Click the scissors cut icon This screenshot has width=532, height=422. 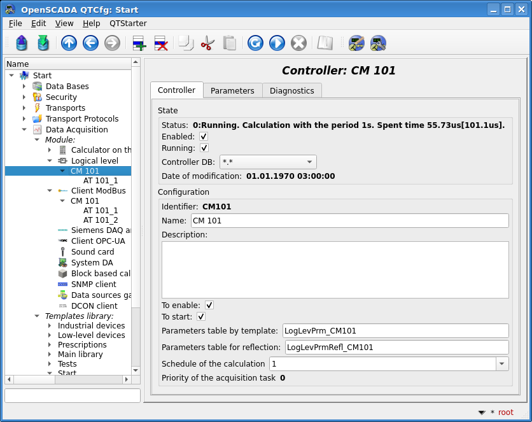click(207, 43)
